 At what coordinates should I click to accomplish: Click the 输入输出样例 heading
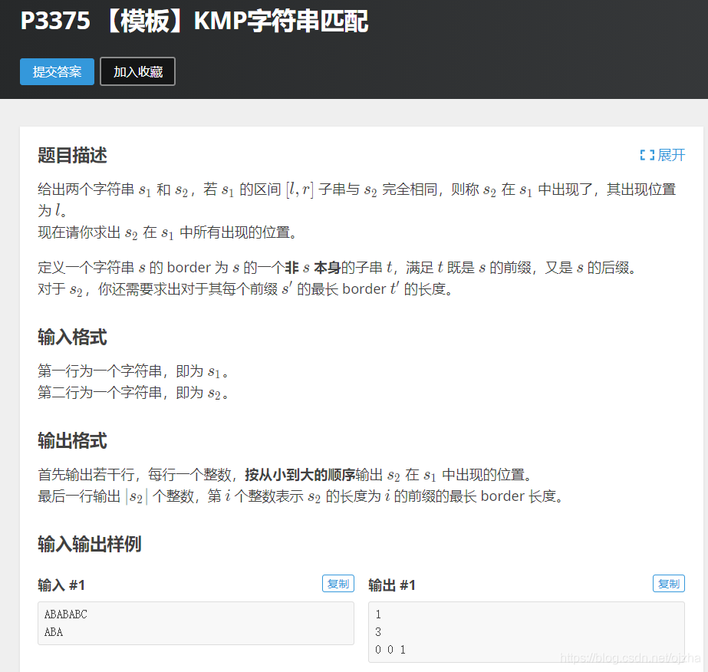(90, 544)
